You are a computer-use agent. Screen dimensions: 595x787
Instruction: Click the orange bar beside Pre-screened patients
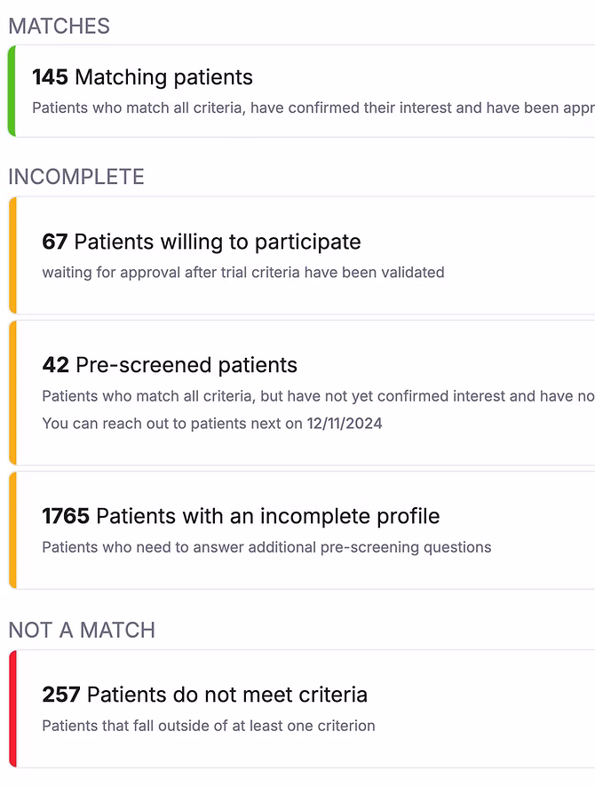click(x=12, y=392)
